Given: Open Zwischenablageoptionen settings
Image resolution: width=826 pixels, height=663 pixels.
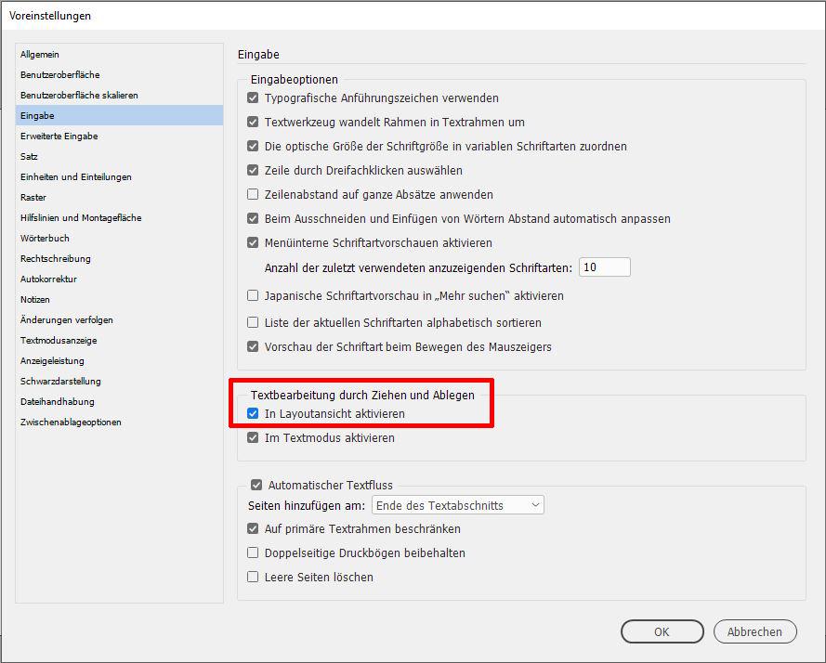Looking at the screenshot, I should (x=71, y=422).
